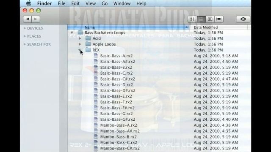The image size is (271, 152).
Task: Select file name Mambo-Bass-A#.rx2
Action: [x=120, y=131]
